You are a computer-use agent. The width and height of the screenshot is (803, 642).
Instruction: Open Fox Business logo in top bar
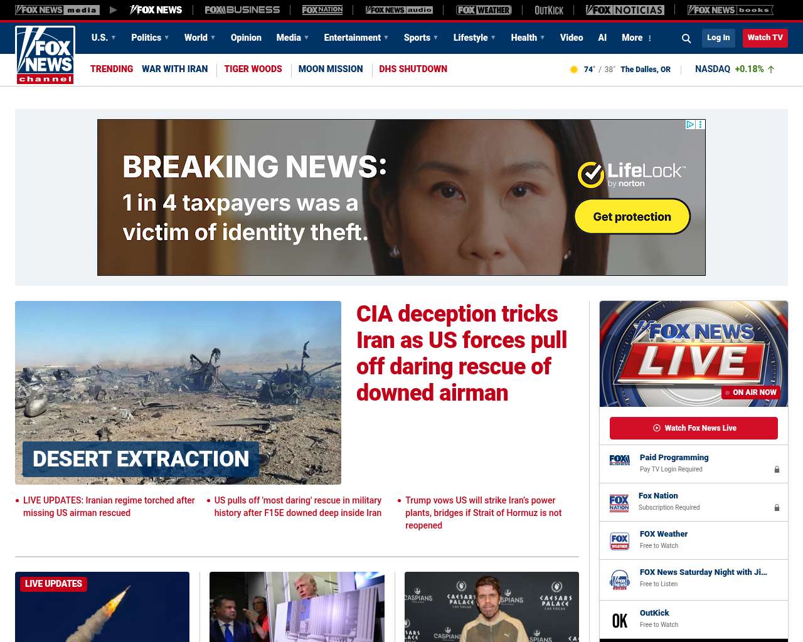(x=242, y=10)
